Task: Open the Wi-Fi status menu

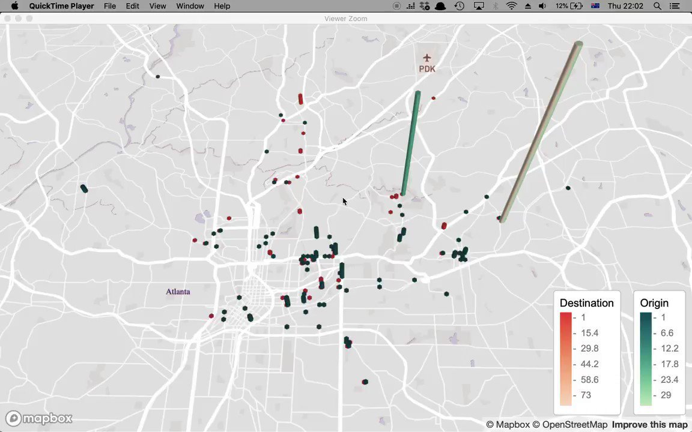Action: (x=512, y=6)
